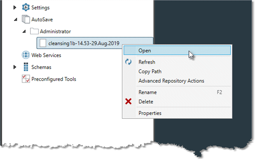
Task: Open Properties from the context menu
Action: pos(150,113)
